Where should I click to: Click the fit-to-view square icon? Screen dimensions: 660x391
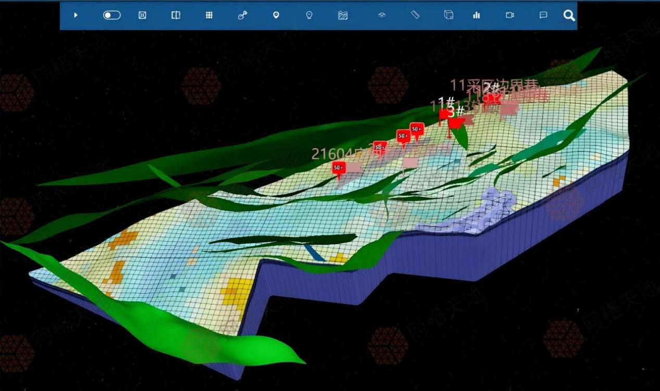[142, 15]
